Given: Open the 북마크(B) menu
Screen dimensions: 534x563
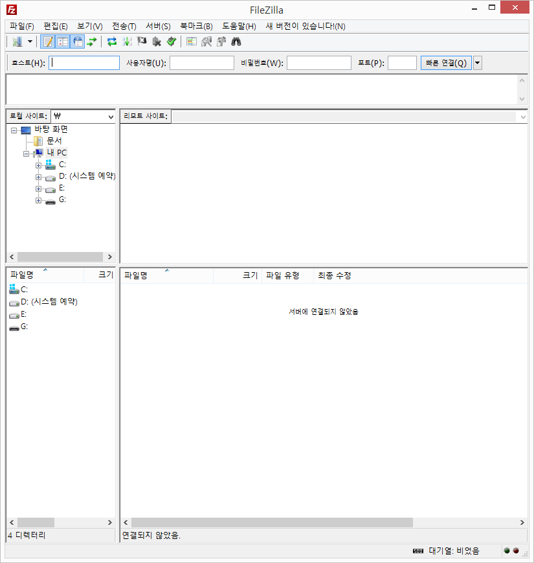Looking at the screenshot, I should [x=196, y=26].
